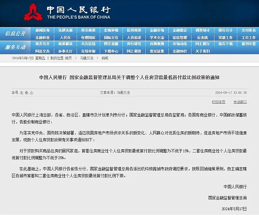The image size is (259, 215).
Task: Open 调查统计 in the navigation bar
Action: point(202,30)
